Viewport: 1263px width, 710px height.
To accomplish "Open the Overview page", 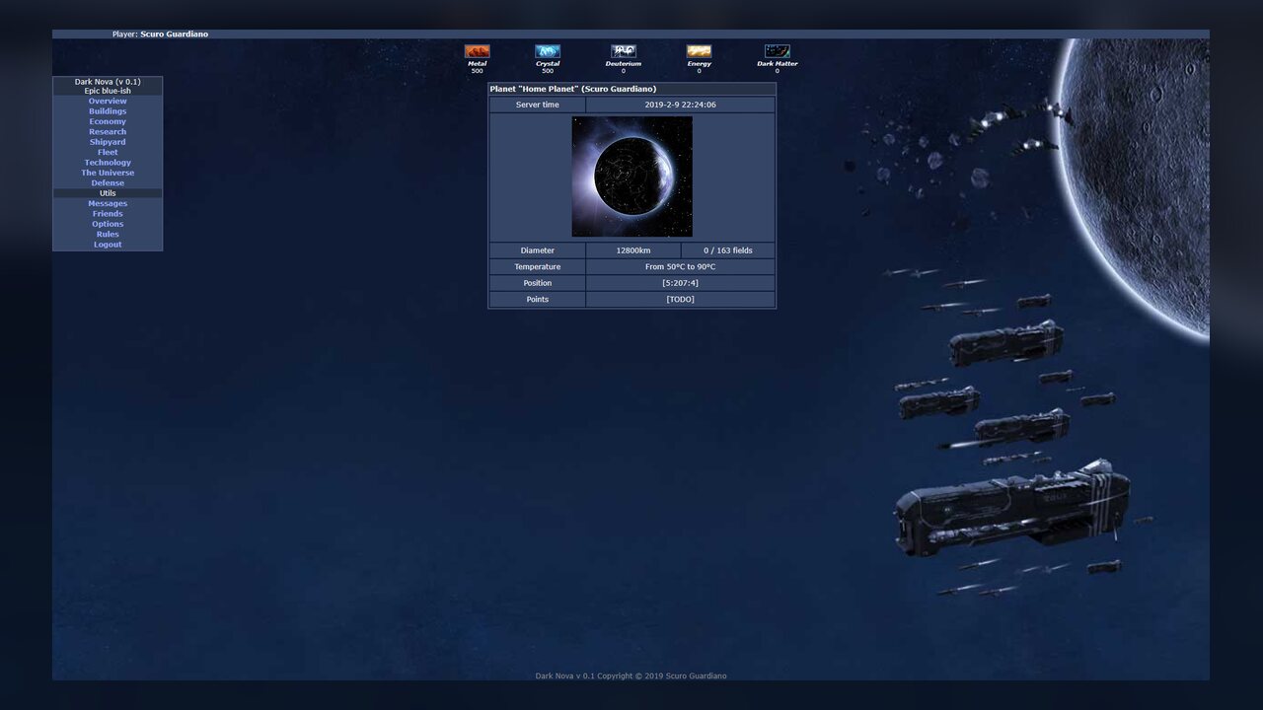I will pyautogui.click(x=108, y=101).
